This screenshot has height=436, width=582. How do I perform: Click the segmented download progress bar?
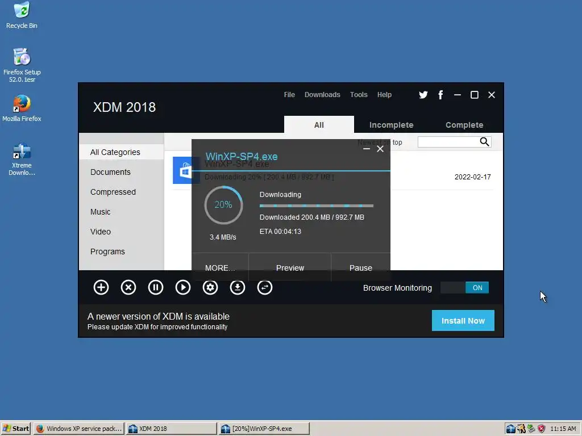click(316, 206)
